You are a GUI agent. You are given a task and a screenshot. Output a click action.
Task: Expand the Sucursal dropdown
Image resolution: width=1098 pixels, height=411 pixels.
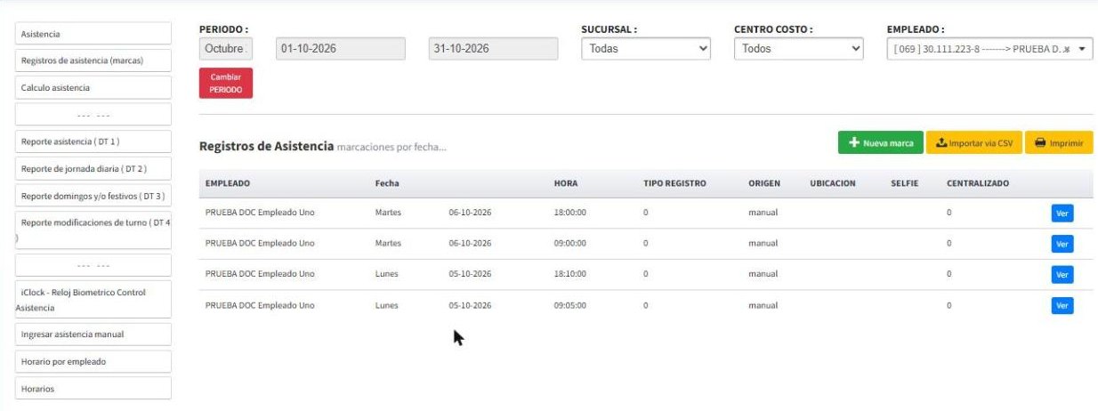point(647,49)
